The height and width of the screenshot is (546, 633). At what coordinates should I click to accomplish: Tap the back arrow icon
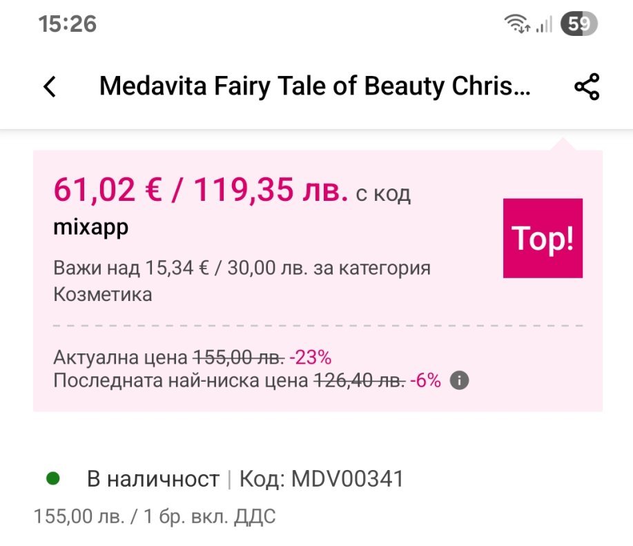[x=50, y=87]
